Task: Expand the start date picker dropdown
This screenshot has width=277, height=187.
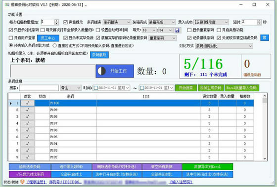Action: point(128,88)
